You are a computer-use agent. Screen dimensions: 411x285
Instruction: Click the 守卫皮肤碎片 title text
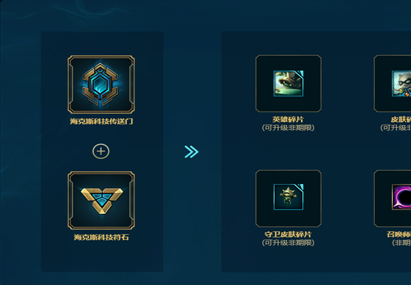tap(288, 234)
